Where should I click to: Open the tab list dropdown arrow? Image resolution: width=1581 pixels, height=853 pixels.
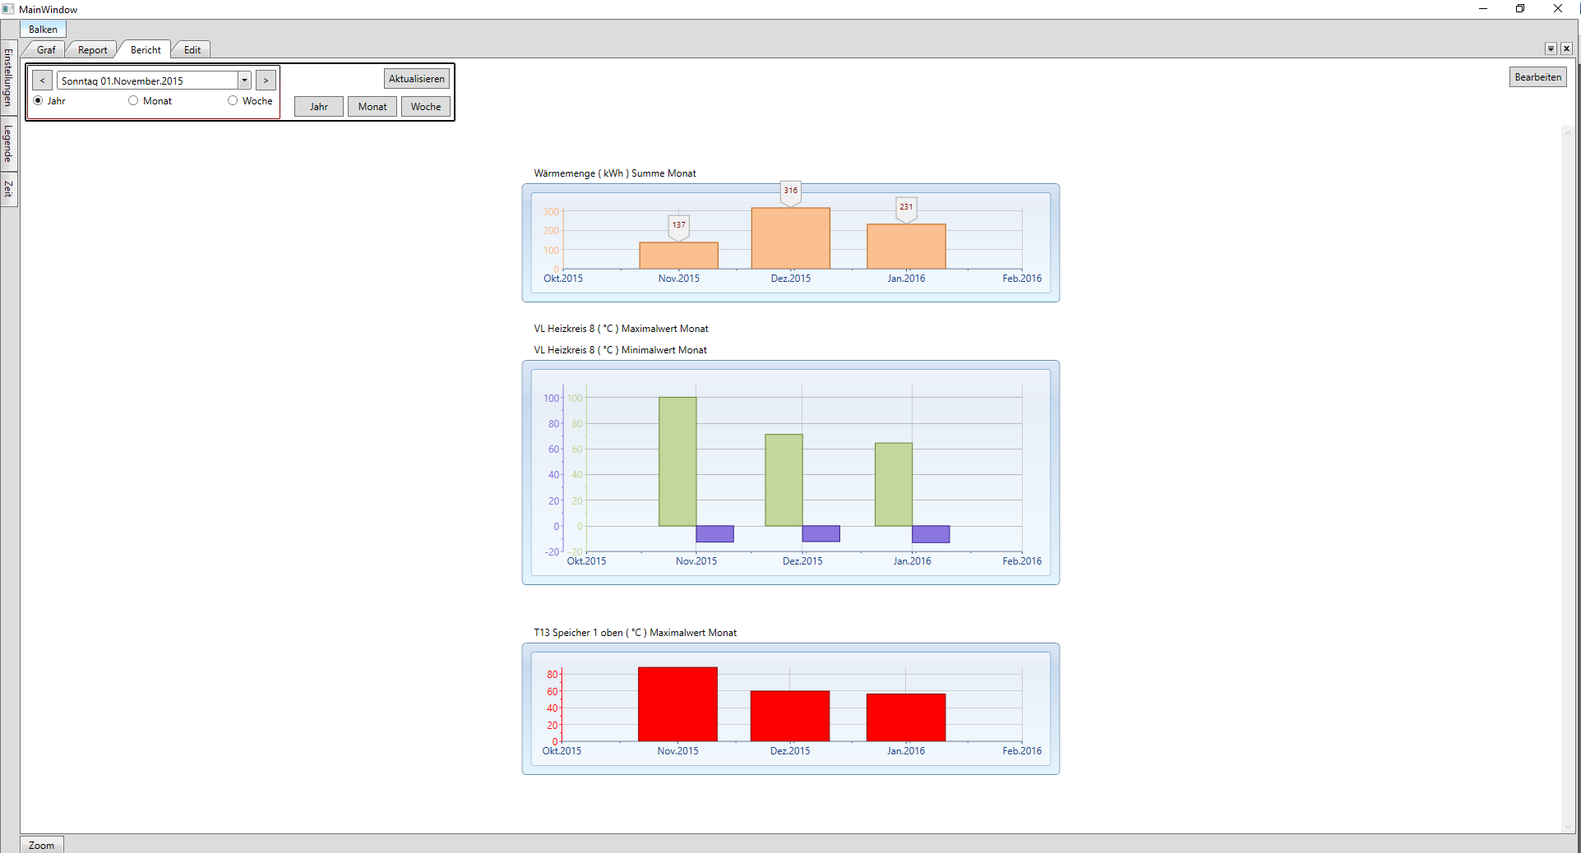coord(1551,49)
